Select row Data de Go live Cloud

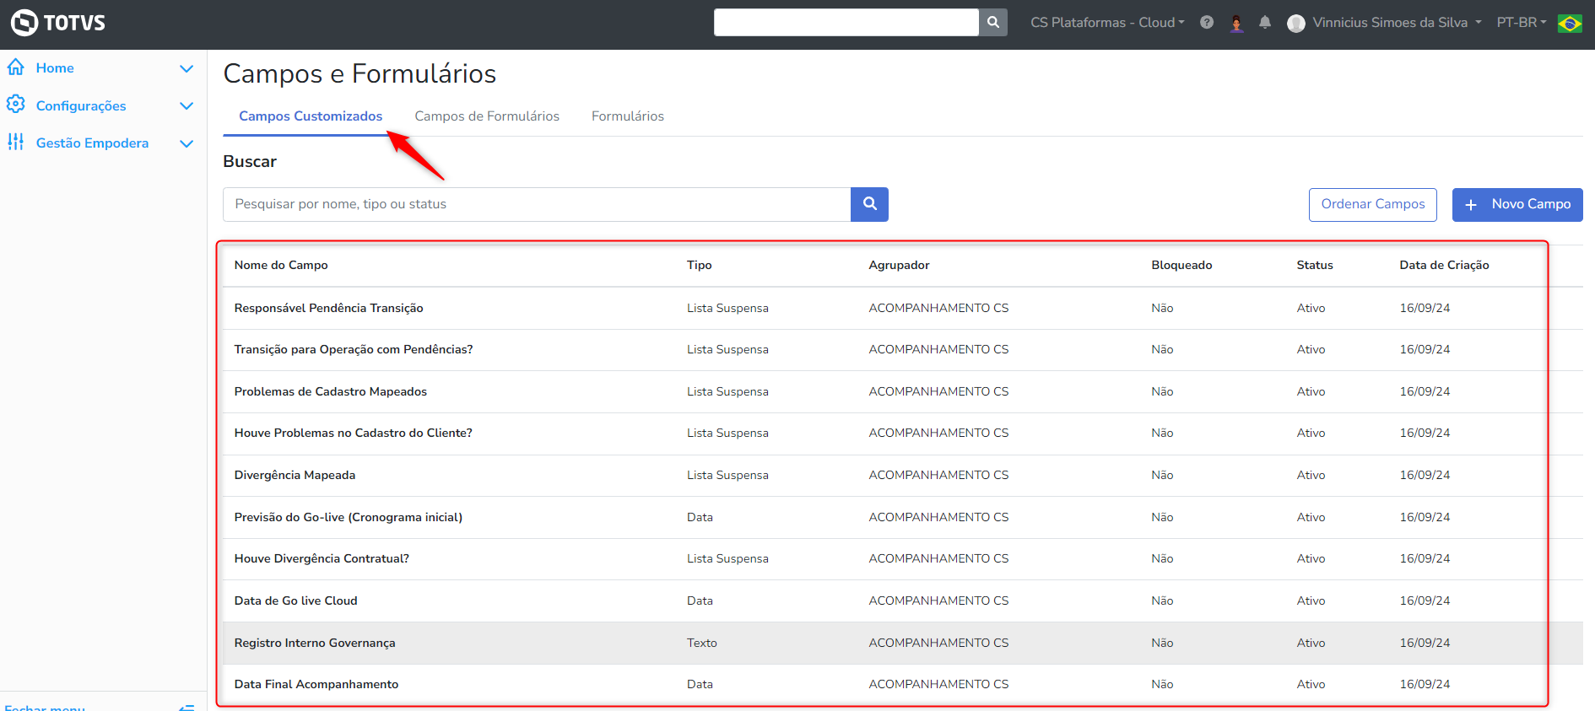point(903,601)
